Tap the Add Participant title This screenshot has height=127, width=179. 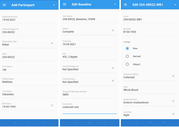click(23, 5)
